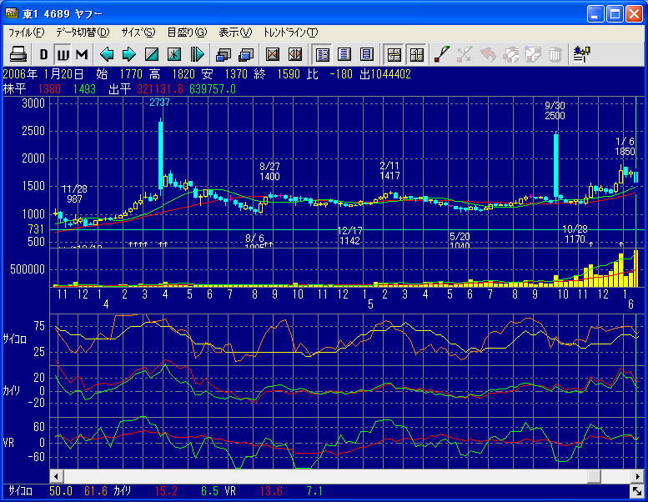
Task: Click the square icon with asterisk
Action: tap(174, 54)
